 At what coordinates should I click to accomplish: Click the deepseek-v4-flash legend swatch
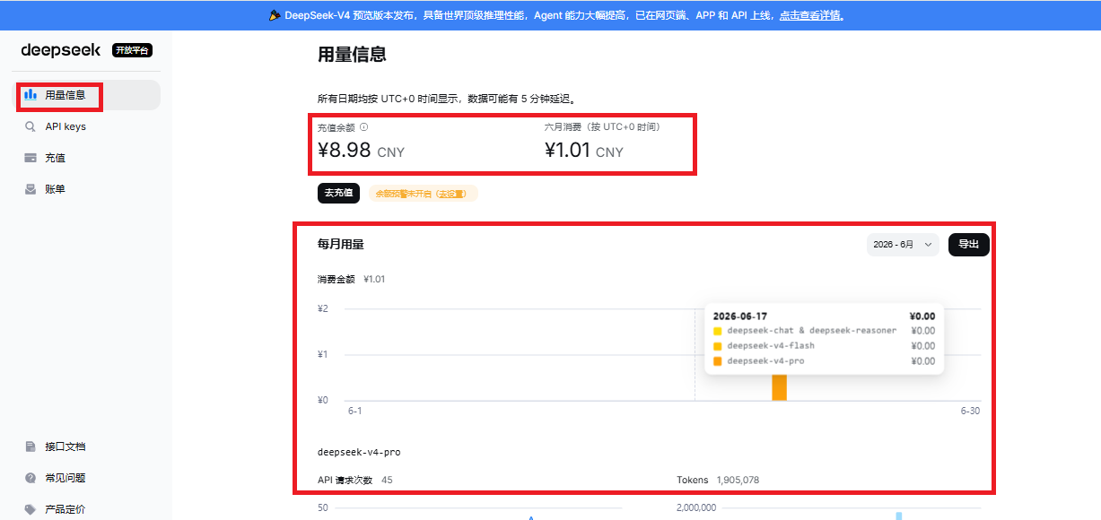[x=717, y=346]
